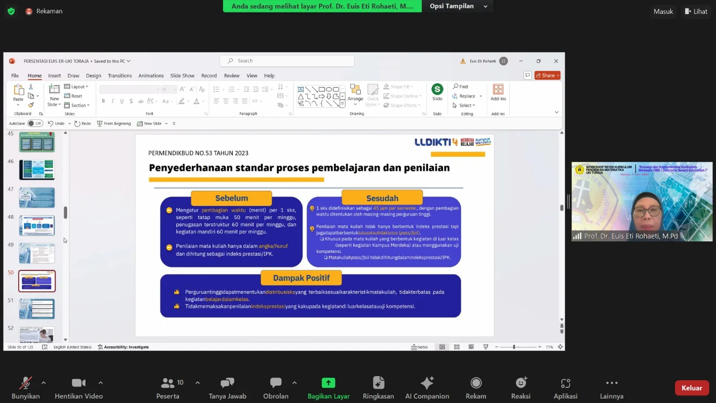Click the Slido icon in the ribbon

437,89
